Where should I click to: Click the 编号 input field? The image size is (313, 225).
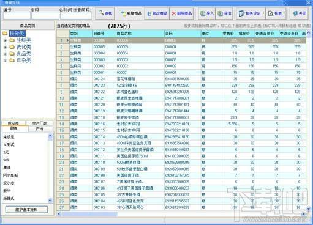pyautogui.click(x=17, y=15)
